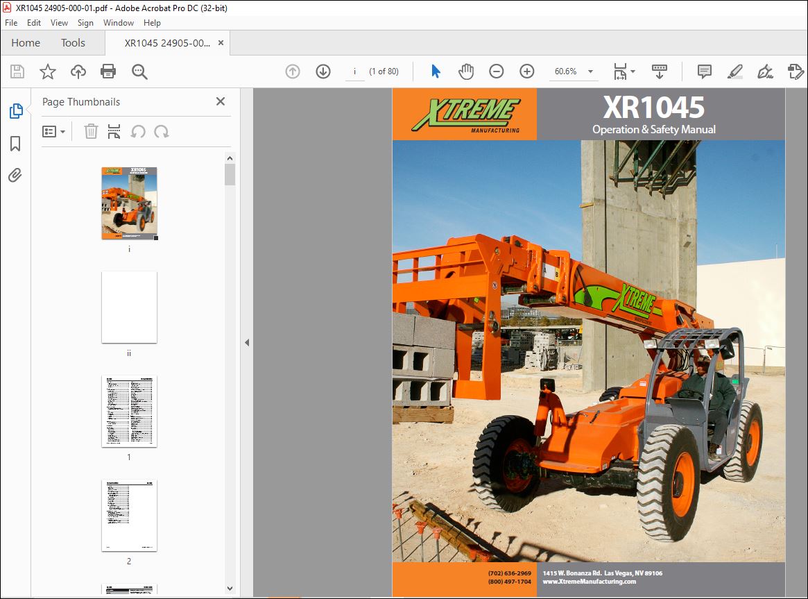Click the Save file icon
Screen dimensions: 808x599
tap(17, 71)
